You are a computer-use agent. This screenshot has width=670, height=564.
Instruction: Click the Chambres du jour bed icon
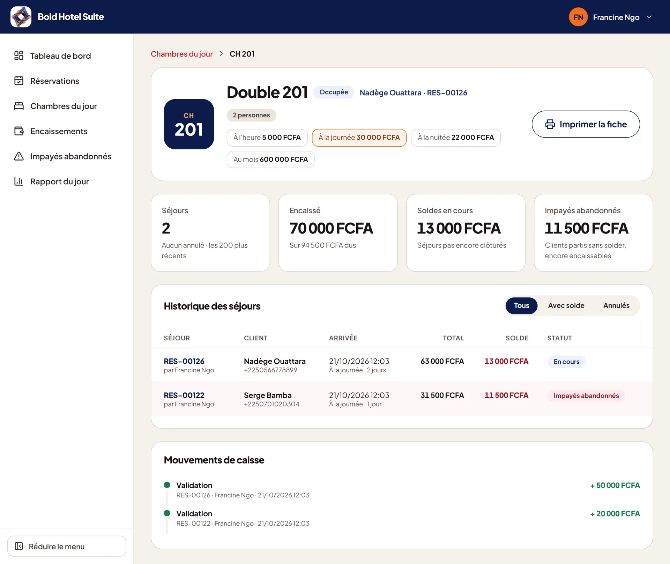coord(19,106)
